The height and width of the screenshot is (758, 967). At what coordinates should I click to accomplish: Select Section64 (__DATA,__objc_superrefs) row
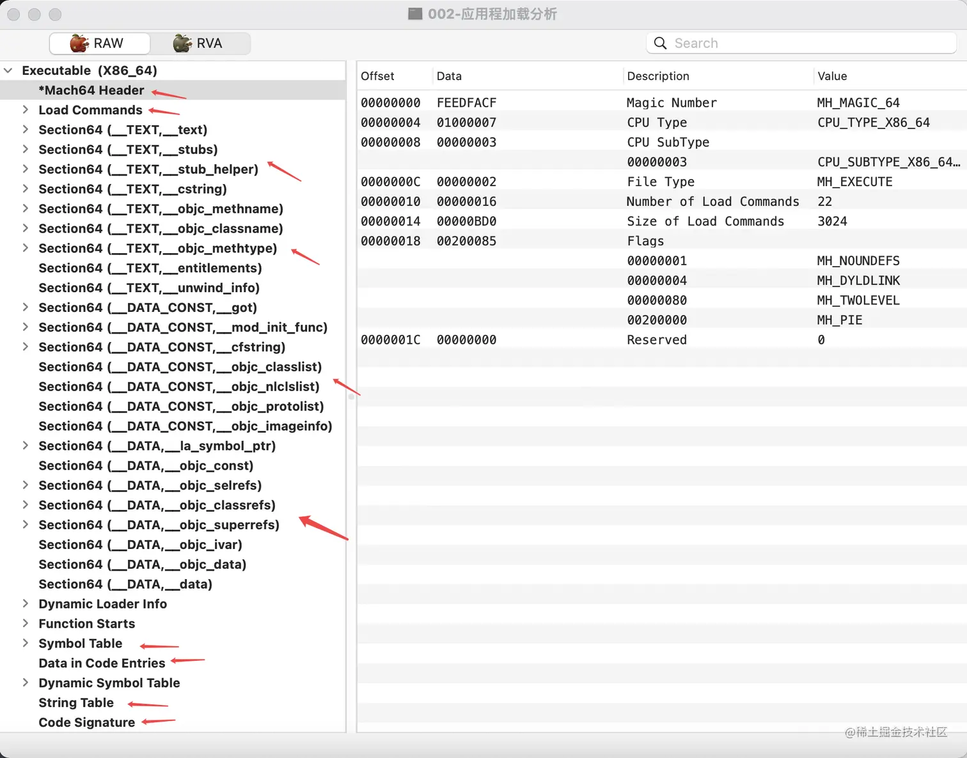(173, 525)
